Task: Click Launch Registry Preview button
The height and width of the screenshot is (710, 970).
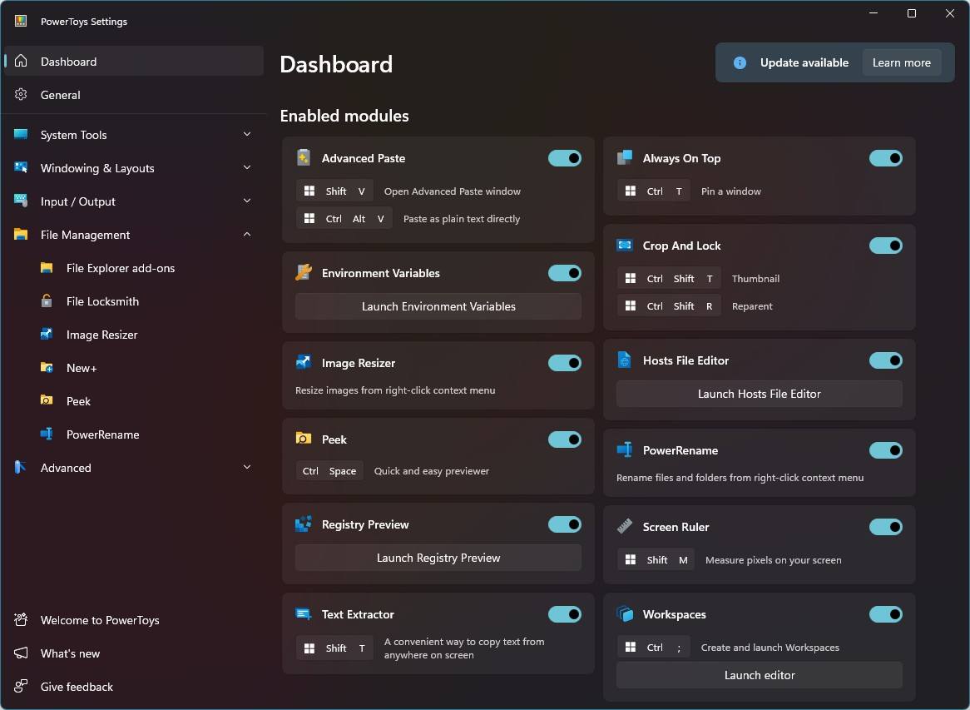Action: pyautogui.click(x=438, y=558)
